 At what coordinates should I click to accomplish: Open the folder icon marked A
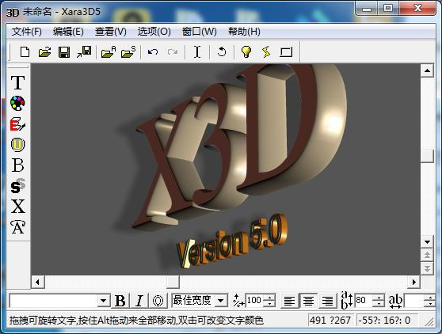coord(109,52)
